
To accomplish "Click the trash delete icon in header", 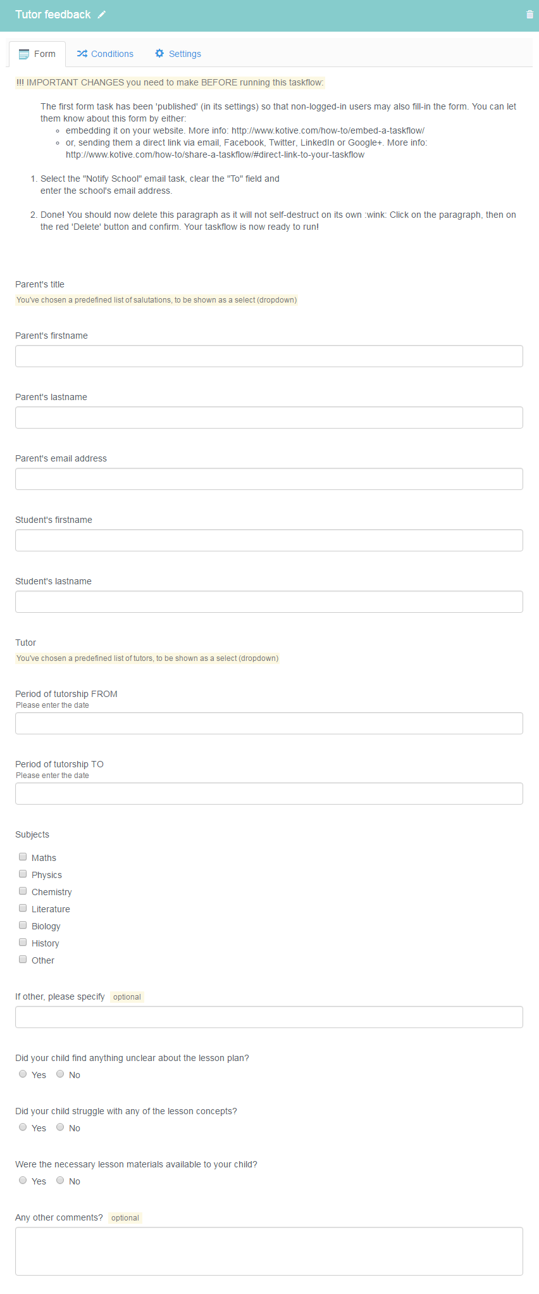I will pos(530,15).
